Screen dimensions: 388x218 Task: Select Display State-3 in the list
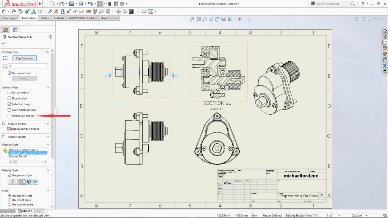pos(18,156)
